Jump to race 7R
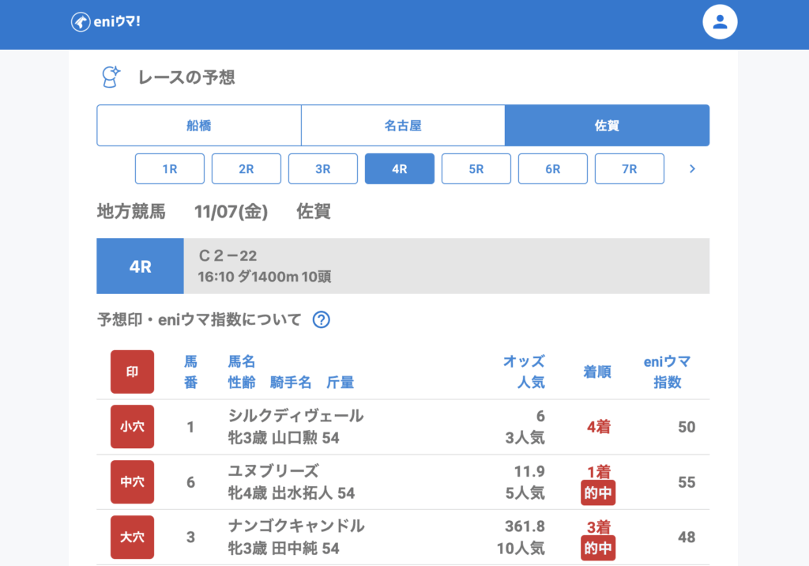809x566 pixels. (x=630, y=169)
